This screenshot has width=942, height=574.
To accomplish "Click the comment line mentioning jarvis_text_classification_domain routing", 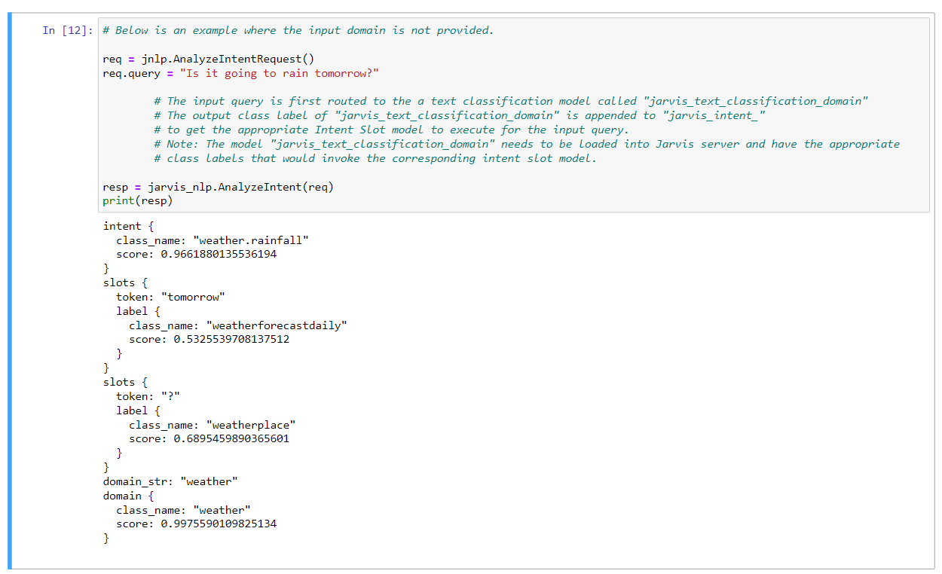I will coord(511,101).
